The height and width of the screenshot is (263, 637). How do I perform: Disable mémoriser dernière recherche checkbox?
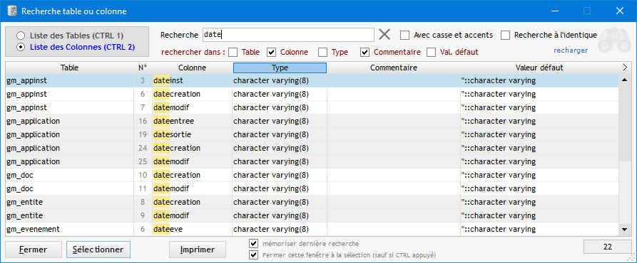[x=254, y=244]
